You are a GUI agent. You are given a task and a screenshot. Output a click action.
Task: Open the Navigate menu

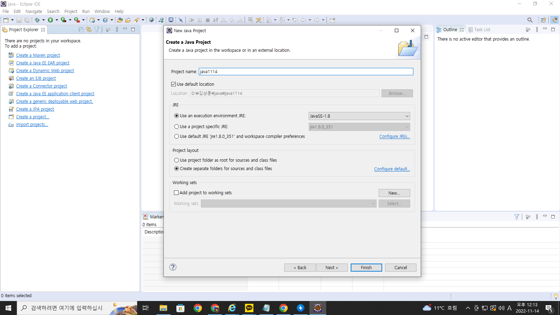[34, 12]
